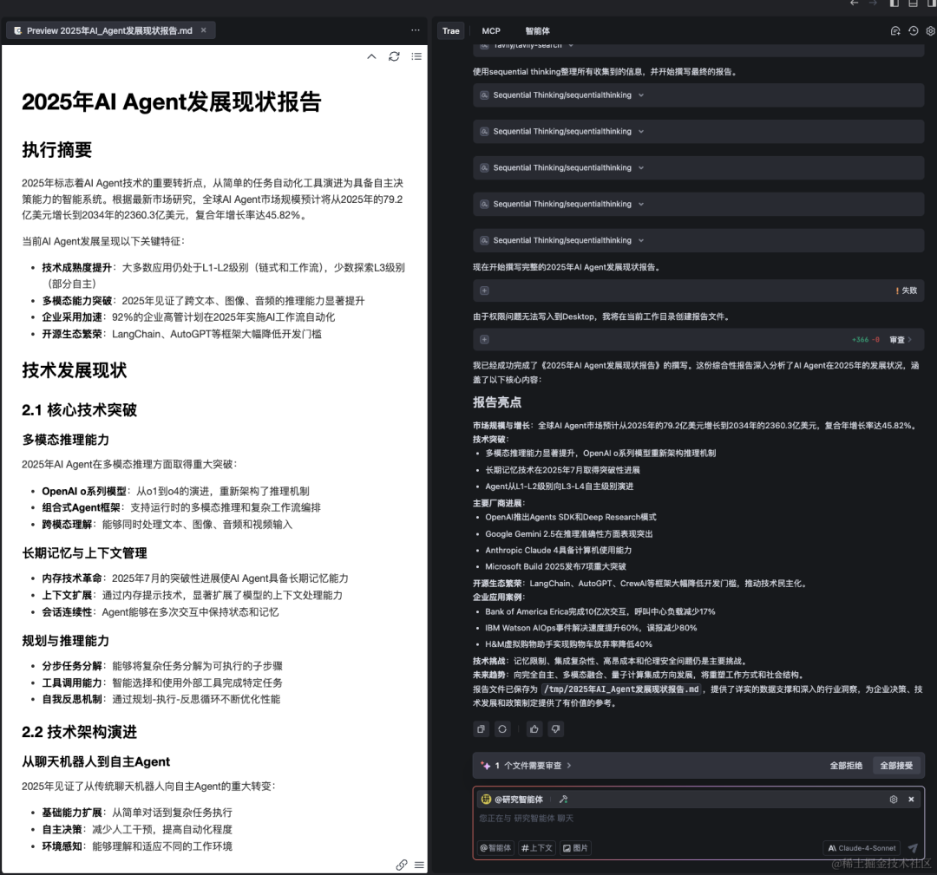Open the agent tools hammer icon
Screen dimensions: 937x875
pyautogui.click(x=563, y=800)
